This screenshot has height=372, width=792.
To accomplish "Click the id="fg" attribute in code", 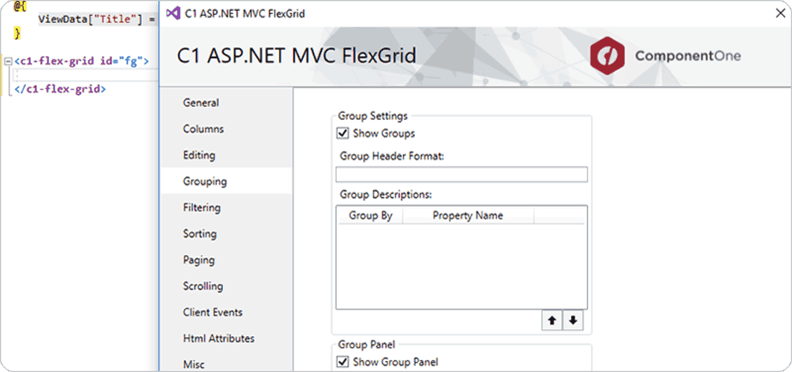I will [x=120, y=61].
